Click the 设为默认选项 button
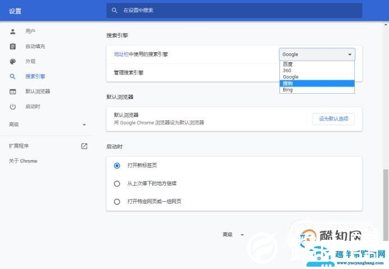The width and height of the screenshot is (389, 269). (333, 119)
